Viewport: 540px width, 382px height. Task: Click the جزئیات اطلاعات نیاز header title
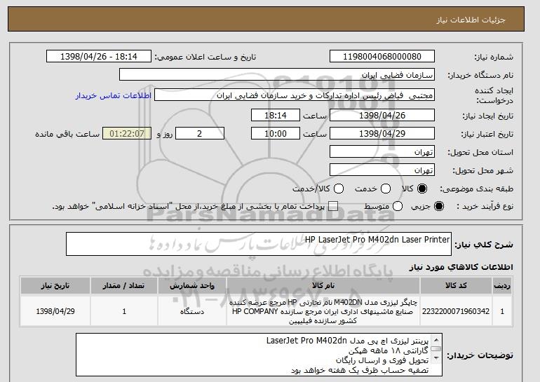471,20
